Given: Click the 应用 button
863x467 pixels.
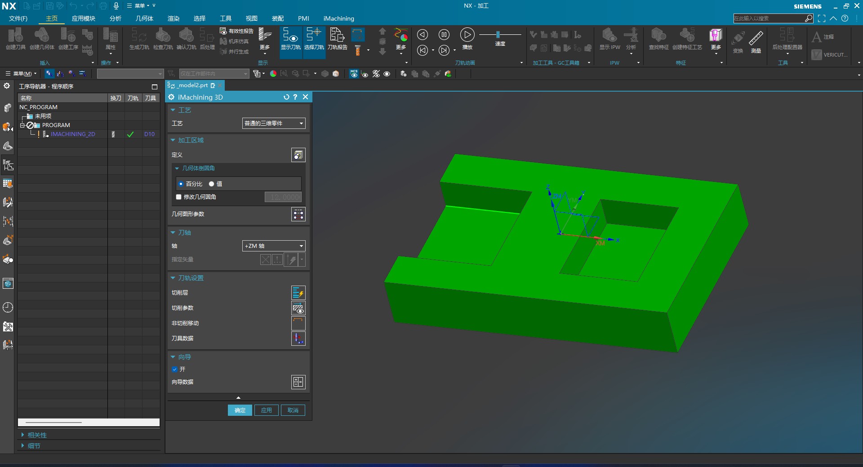Looking at the screenshot, I should (267, 410).
